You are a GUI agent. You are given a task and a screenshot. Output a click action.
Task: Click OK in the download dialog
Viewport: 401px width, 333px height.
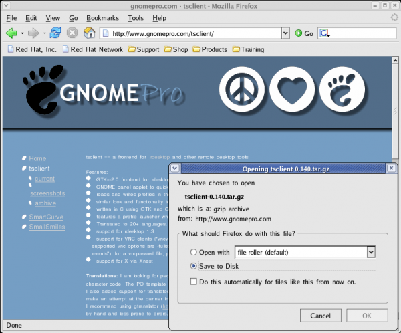pyautogui.click(x=367, y=316)
